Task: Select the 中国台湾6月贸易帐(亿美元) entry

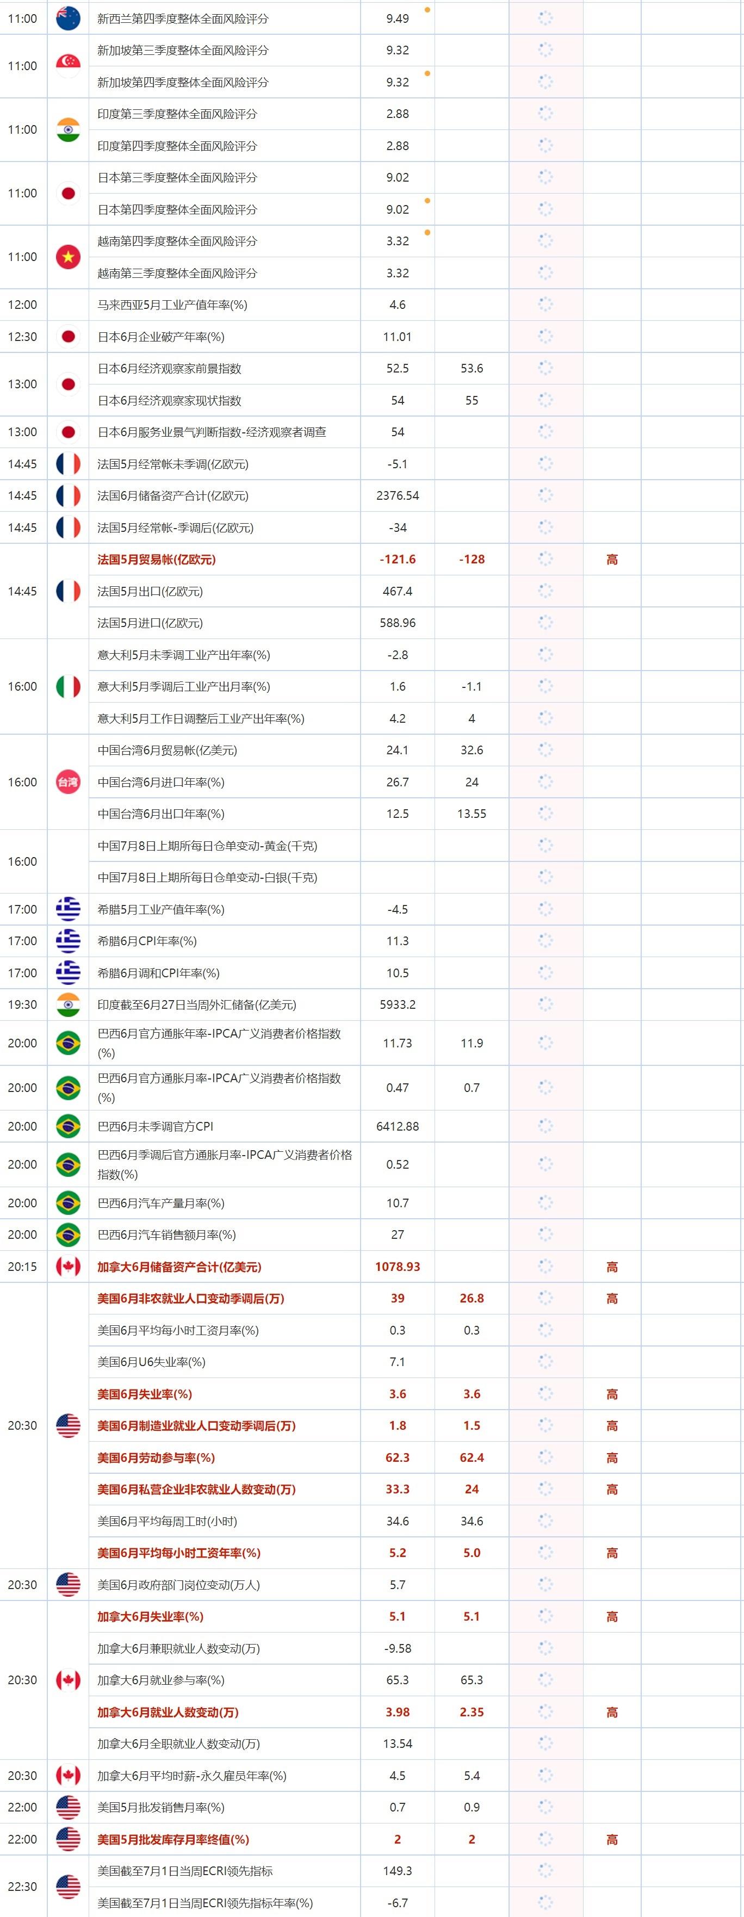Action: 168,750
